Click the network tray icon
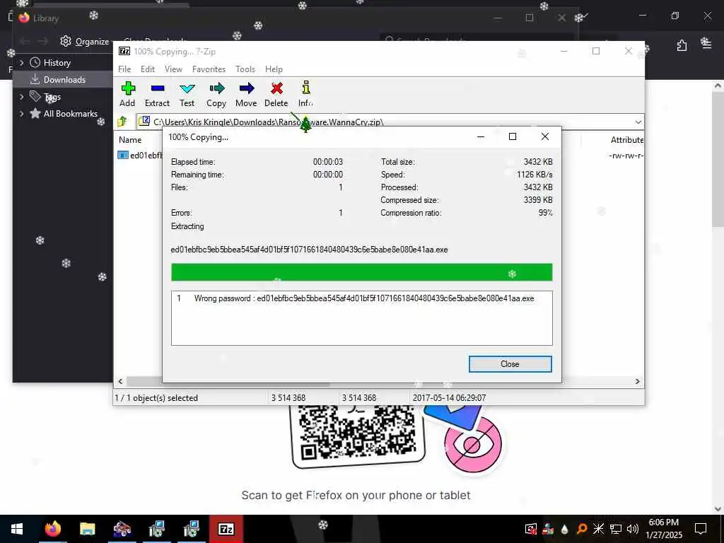The width and height of the screenshot is (724, 543). 616,529
